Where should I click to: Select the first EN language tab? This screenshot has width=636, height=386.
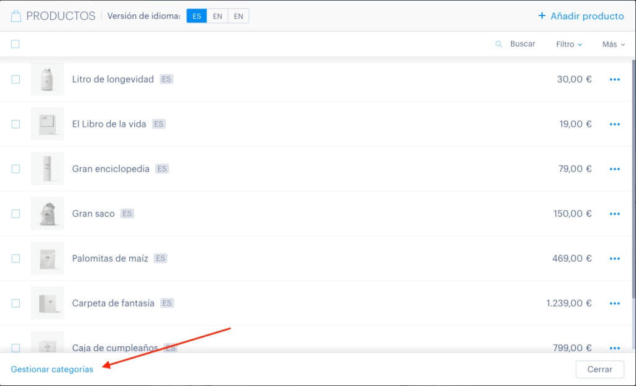tap(217, 16)
